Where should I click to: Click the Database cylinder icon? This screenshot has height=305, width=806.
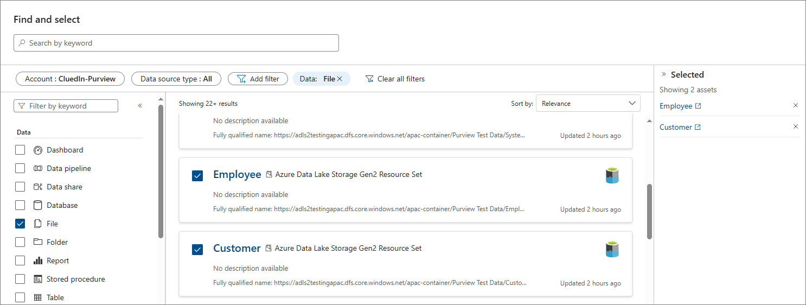pyautogui.click(x=38, y=205)
